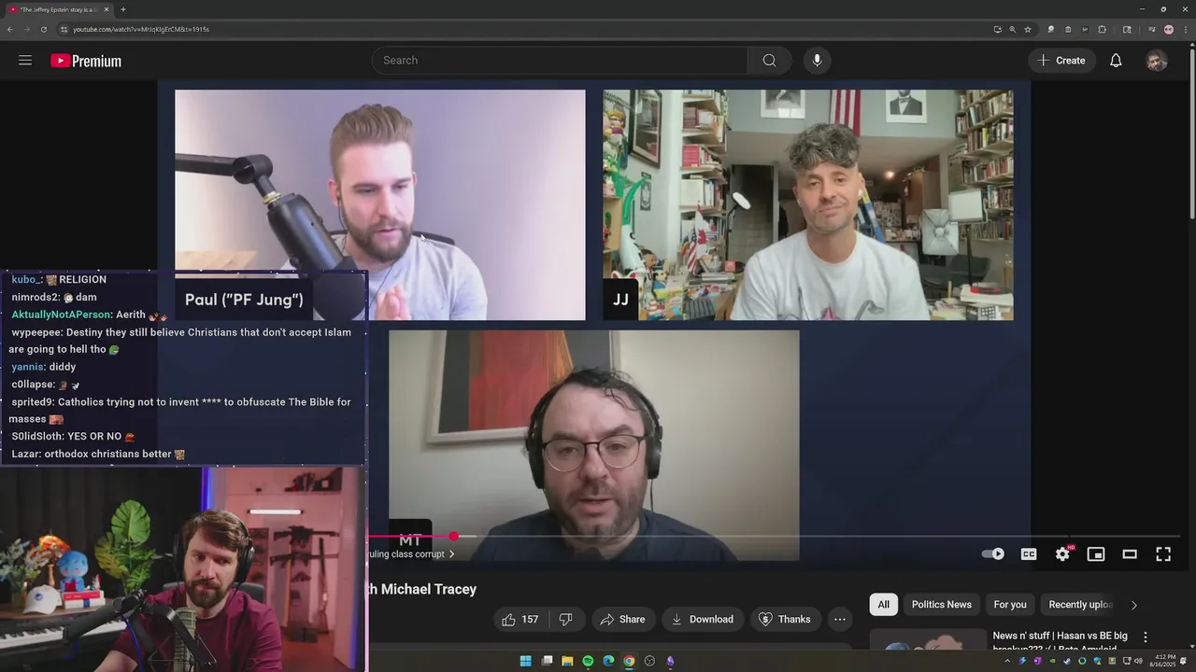Close the current browser tab
Image resolution: width=1196 pixels, height=672 pixels.
(107, 9)
